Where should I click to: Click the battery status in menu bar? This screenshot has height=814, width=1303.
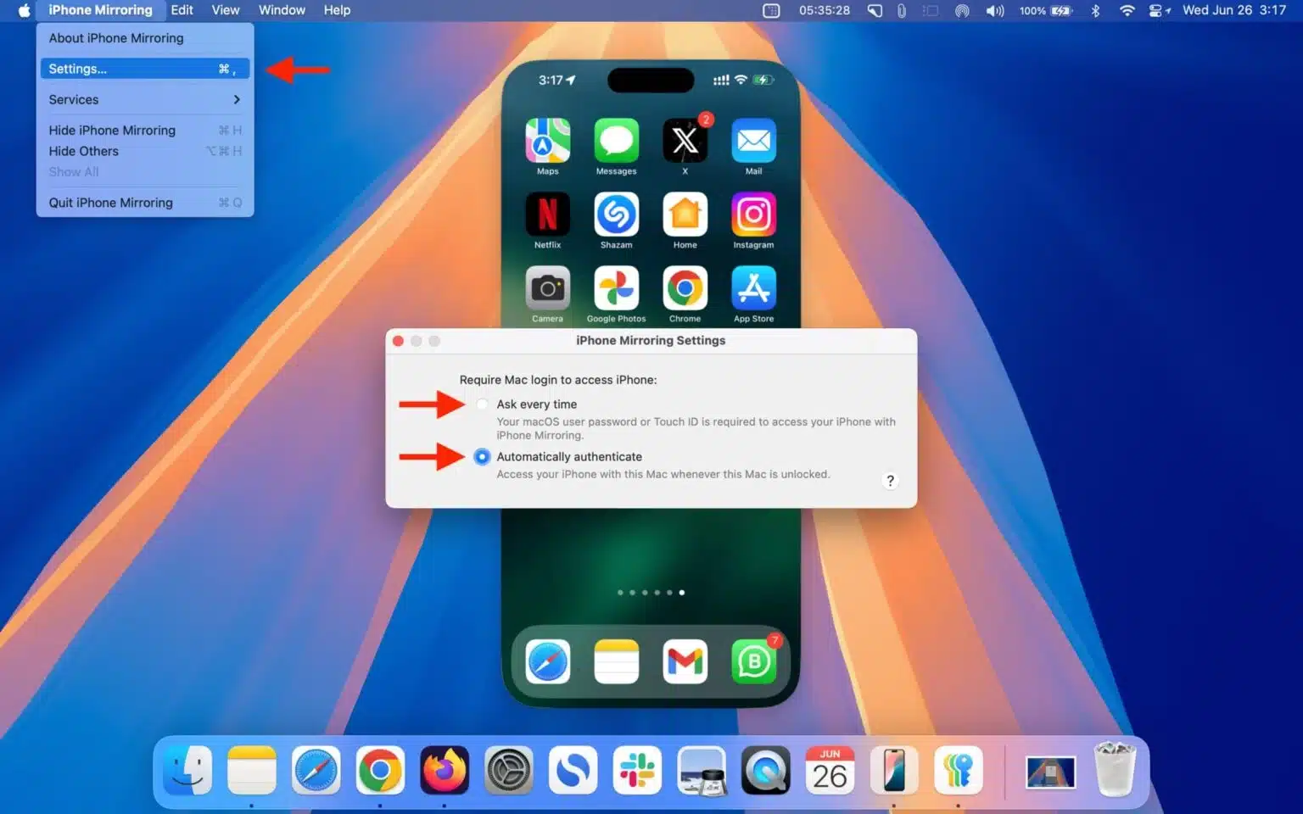point(1046,10)
